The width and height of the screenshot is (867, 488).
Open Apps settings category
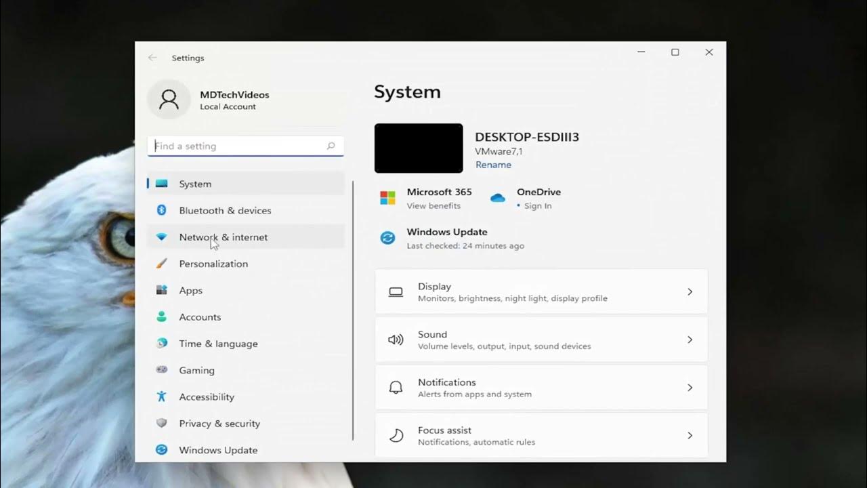point(246,290)
